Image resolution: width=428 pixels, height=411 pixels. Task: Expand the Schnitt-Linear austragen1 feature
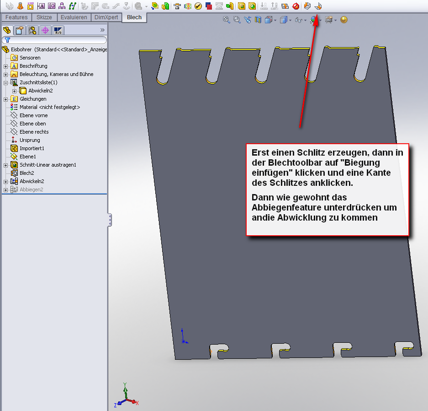(x=5, y=165)
